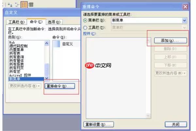Open the 菜单栏 toolbar dropdown

(184, 28)
